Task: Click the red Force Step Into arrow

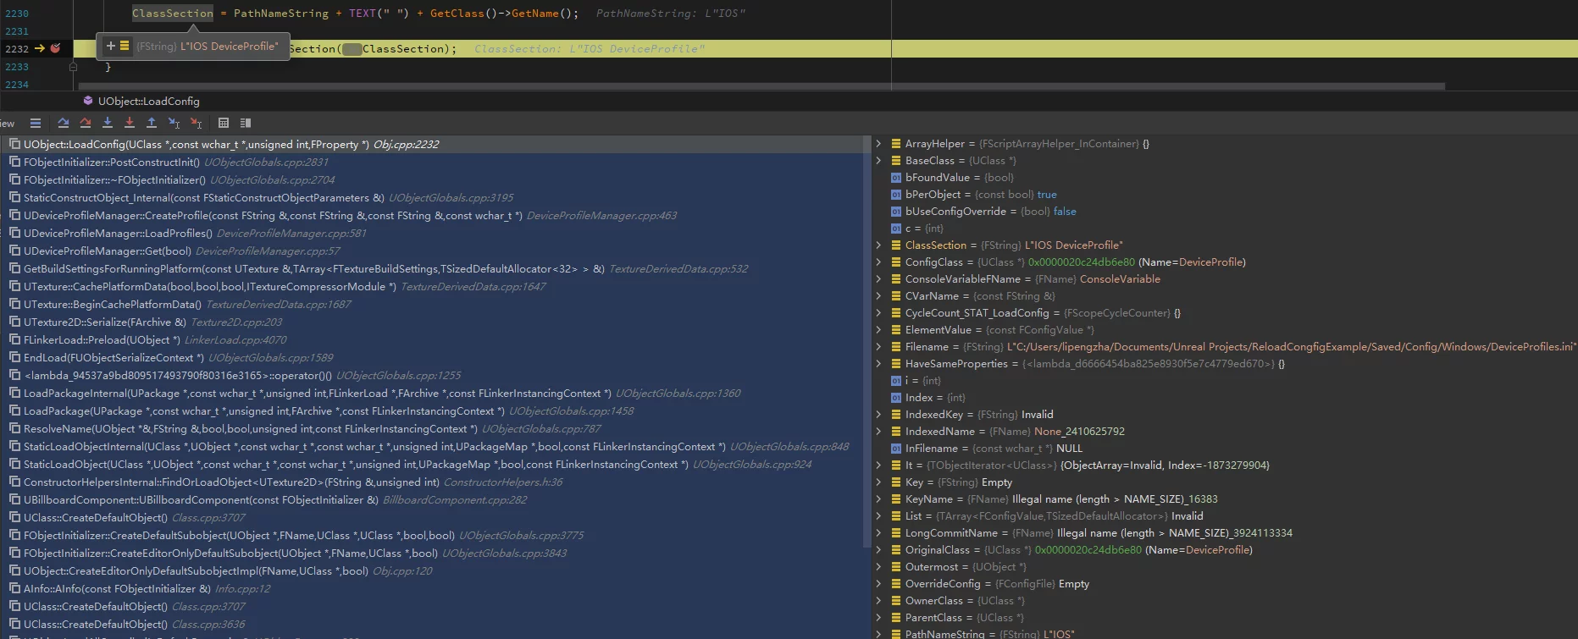Action: pyautogui.click(x=130, y=123)
